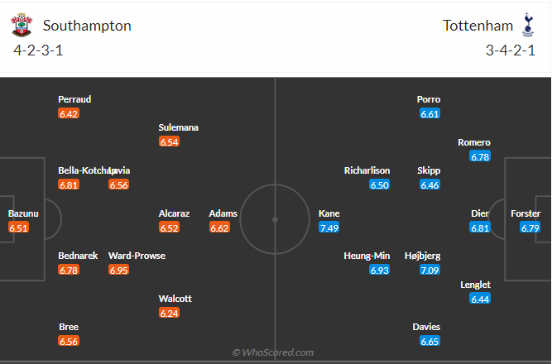Select Forster's 6.79 rating badge
The image size is (552, 364).
point(530,227)
